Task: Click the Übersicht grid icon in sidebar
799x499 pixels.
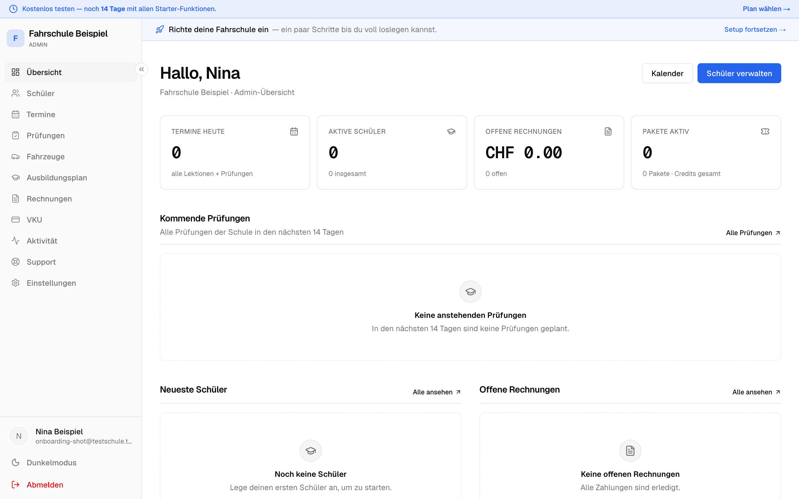Action: (16, 72)
